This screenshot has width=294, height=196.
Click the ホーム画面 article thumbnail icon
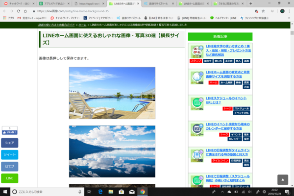coord(197,78)
